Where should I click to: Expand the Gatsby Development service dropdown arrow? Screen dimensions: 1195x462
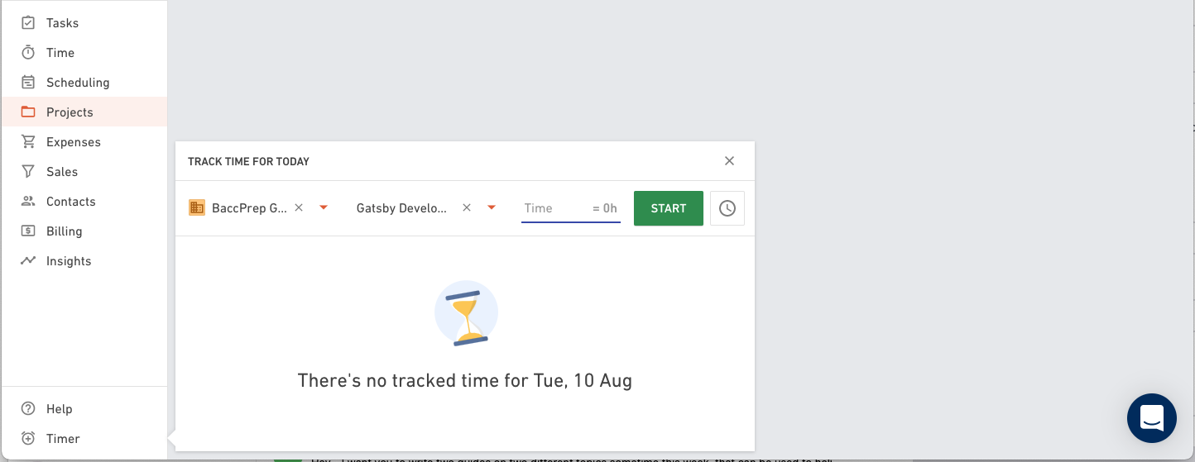click(492, 208)
